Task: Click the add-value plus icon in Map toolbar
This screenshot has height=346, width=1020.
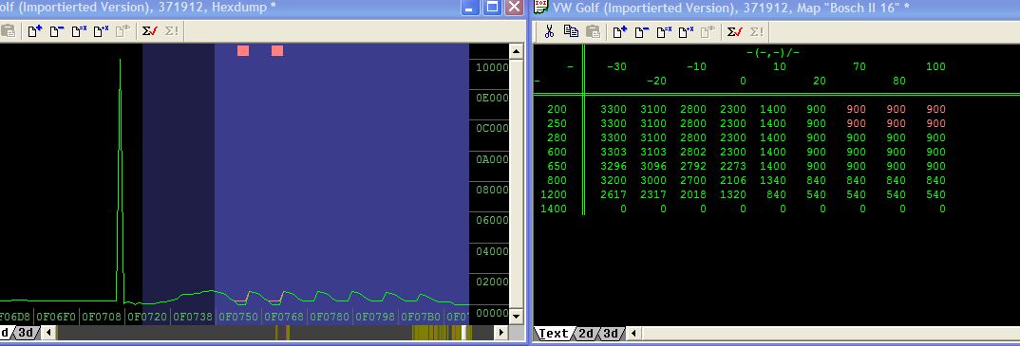Action: [619, 31]
